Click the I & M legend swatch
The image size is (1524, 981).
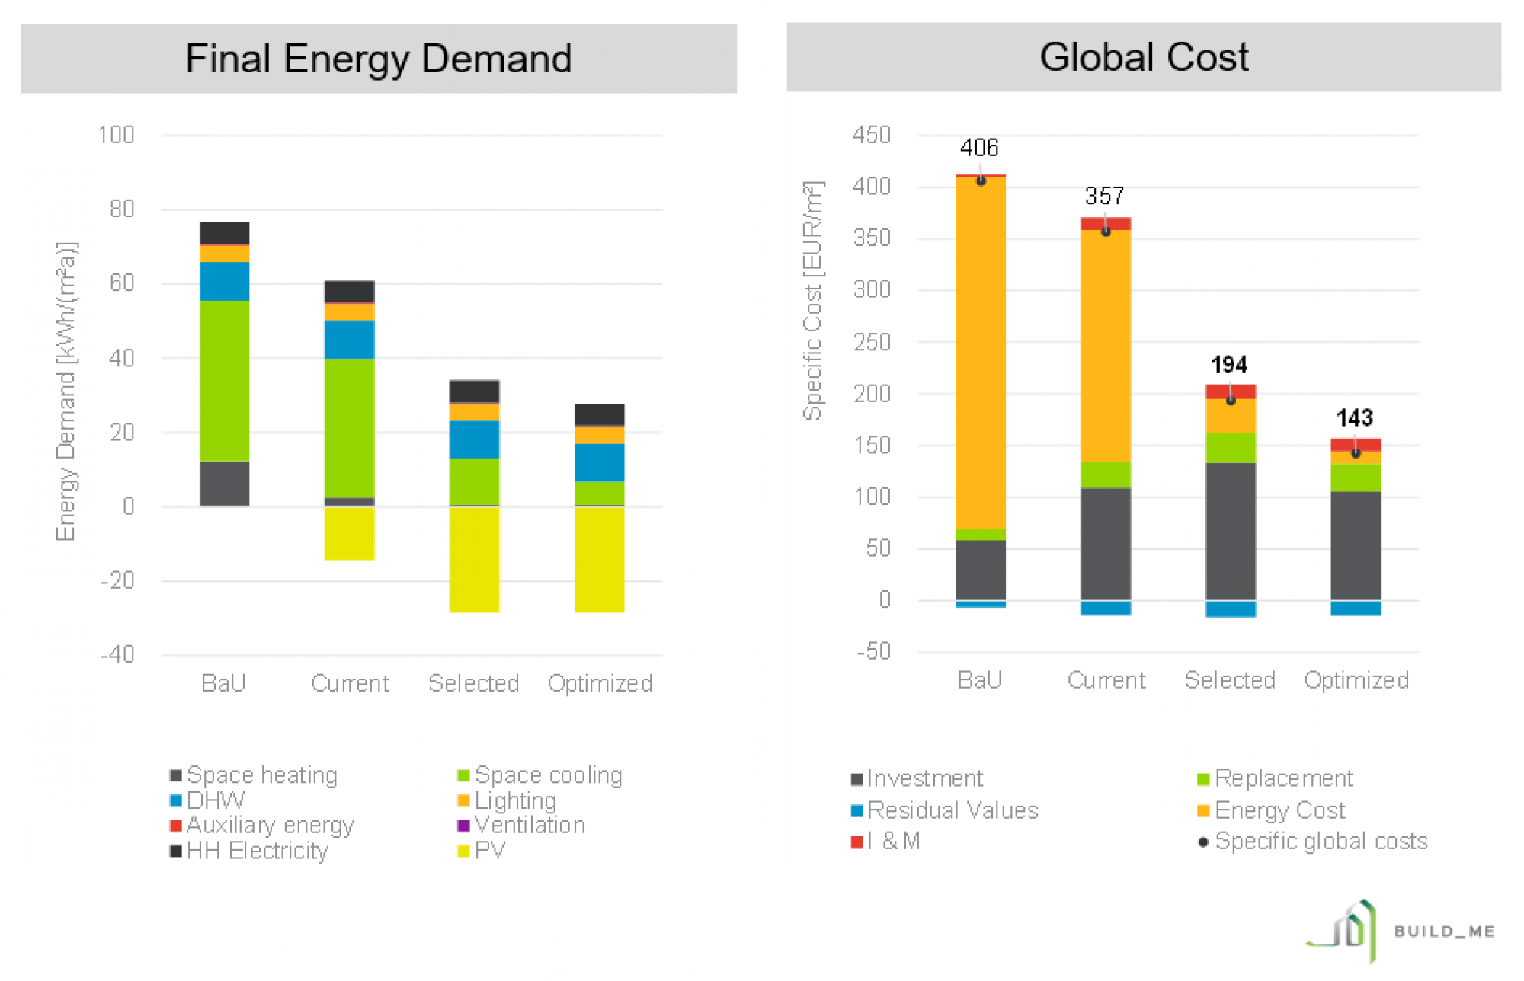(x=856, y=842)
